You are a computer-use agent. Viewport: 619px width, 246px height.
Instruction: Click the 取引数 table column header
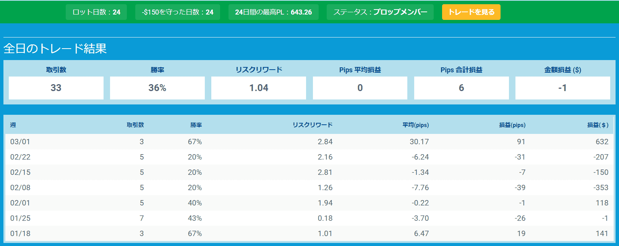pos(135,125)
